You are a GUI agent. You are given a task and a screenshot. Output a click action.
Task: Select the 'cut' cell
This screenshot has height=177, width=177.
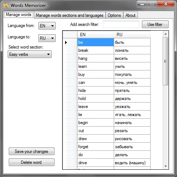coord(95,131)
